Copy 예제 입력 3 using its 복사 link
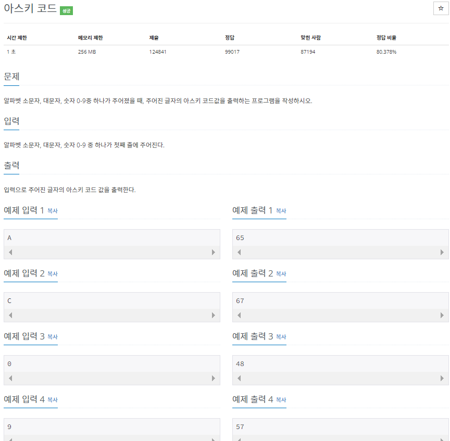The image size is (450, 441). click(x=54, y=337)
